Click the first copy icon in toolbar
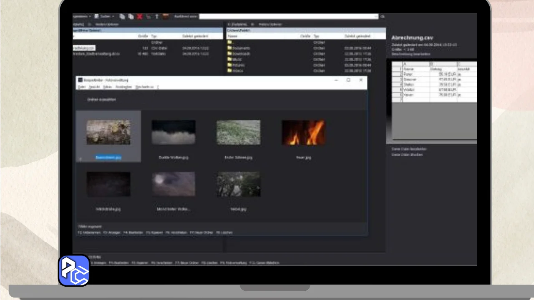The image size is (534, 300). (122, 17)
